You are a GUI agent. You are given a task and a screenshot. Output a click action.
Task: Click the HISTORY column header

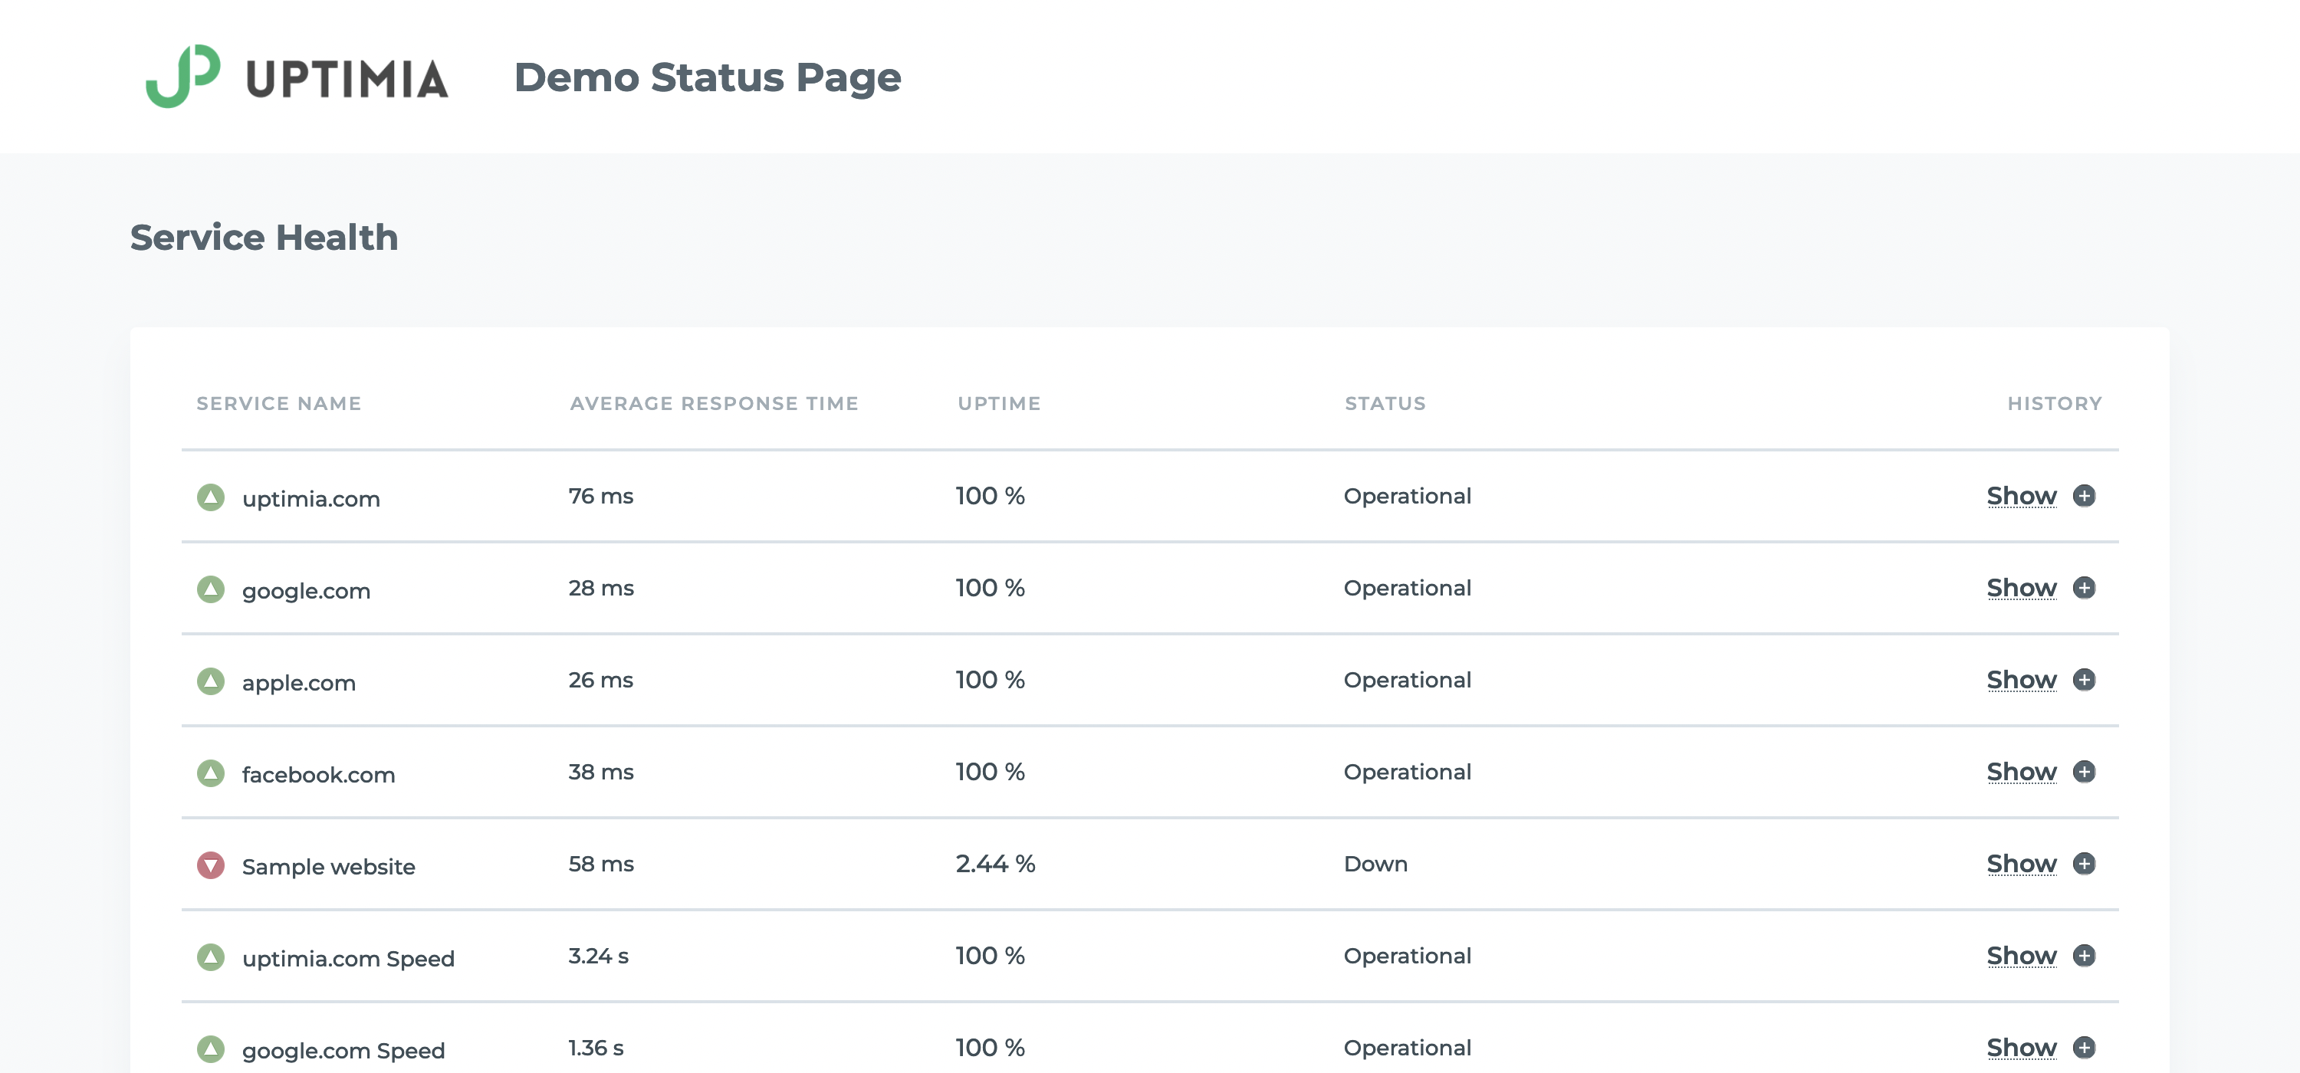2055,403
